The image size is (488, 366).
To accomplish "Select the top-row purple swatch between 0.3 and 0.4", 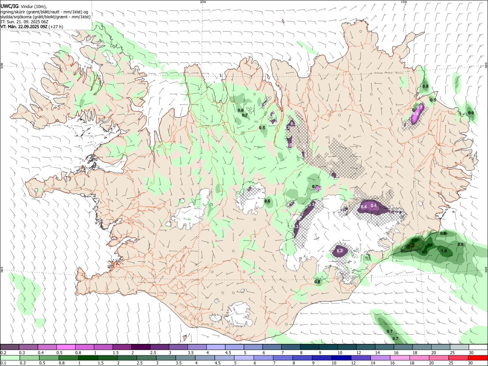I will point(29,347).
